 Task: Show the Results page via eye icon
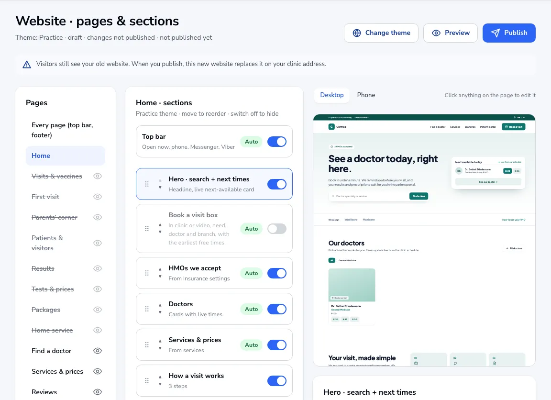[x=98, y=268]
